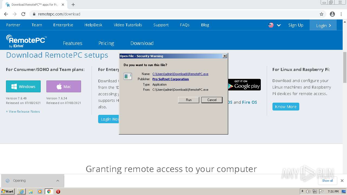Bookmark this page with the star icon
Image resolution: width=347 pixels, height=195 pixels.
(322, 14)
